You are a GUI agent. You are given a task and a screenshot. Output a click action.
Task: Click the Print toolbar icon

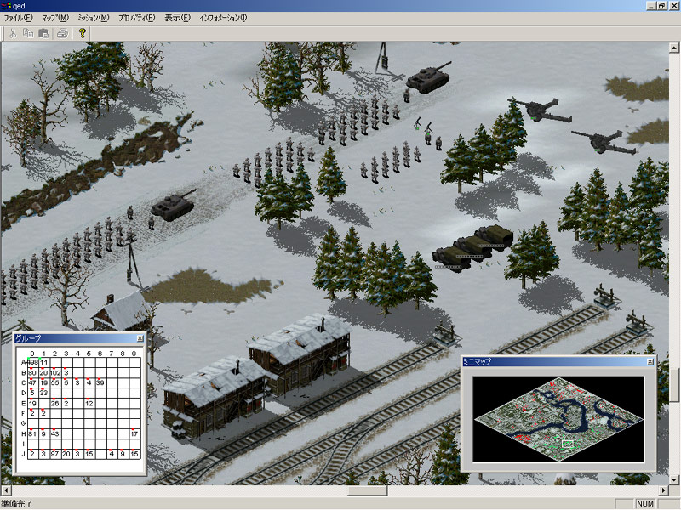[62, 33]
